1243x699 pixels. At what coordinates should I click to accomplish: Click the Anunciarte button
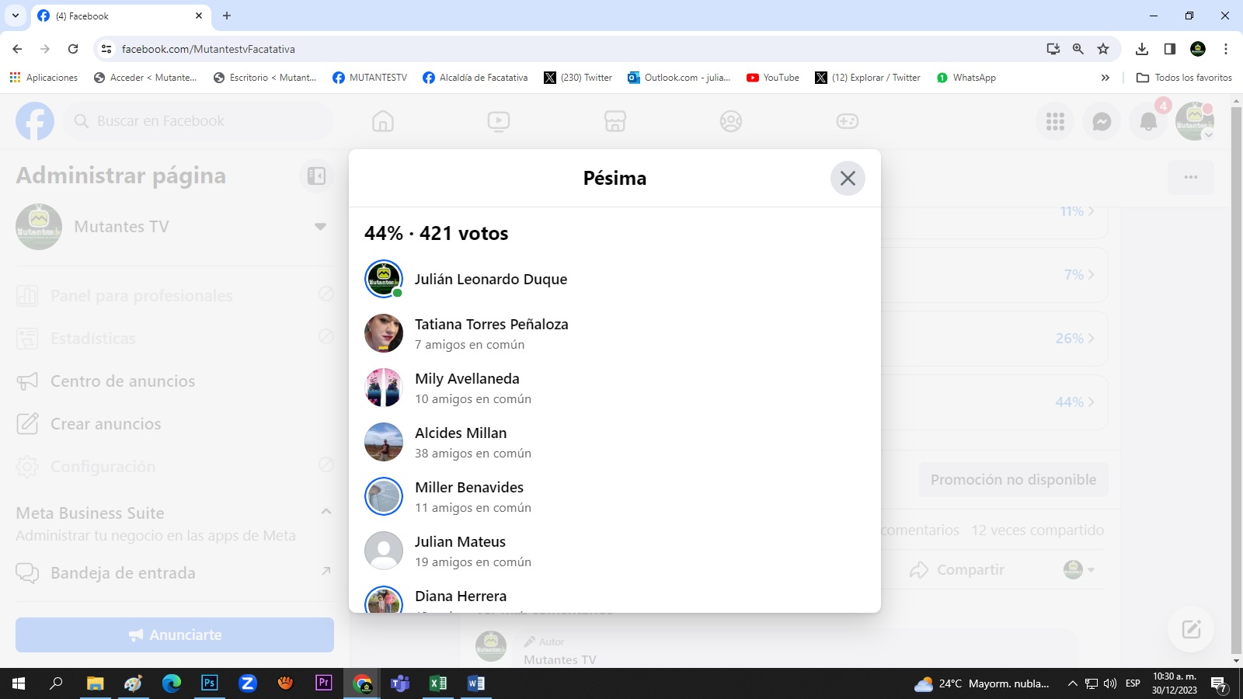click(x=175, y=635)
